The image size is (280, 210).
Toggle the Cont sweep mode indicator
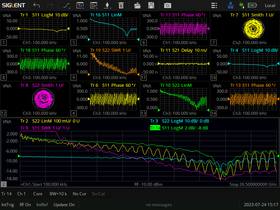[38, 194]
